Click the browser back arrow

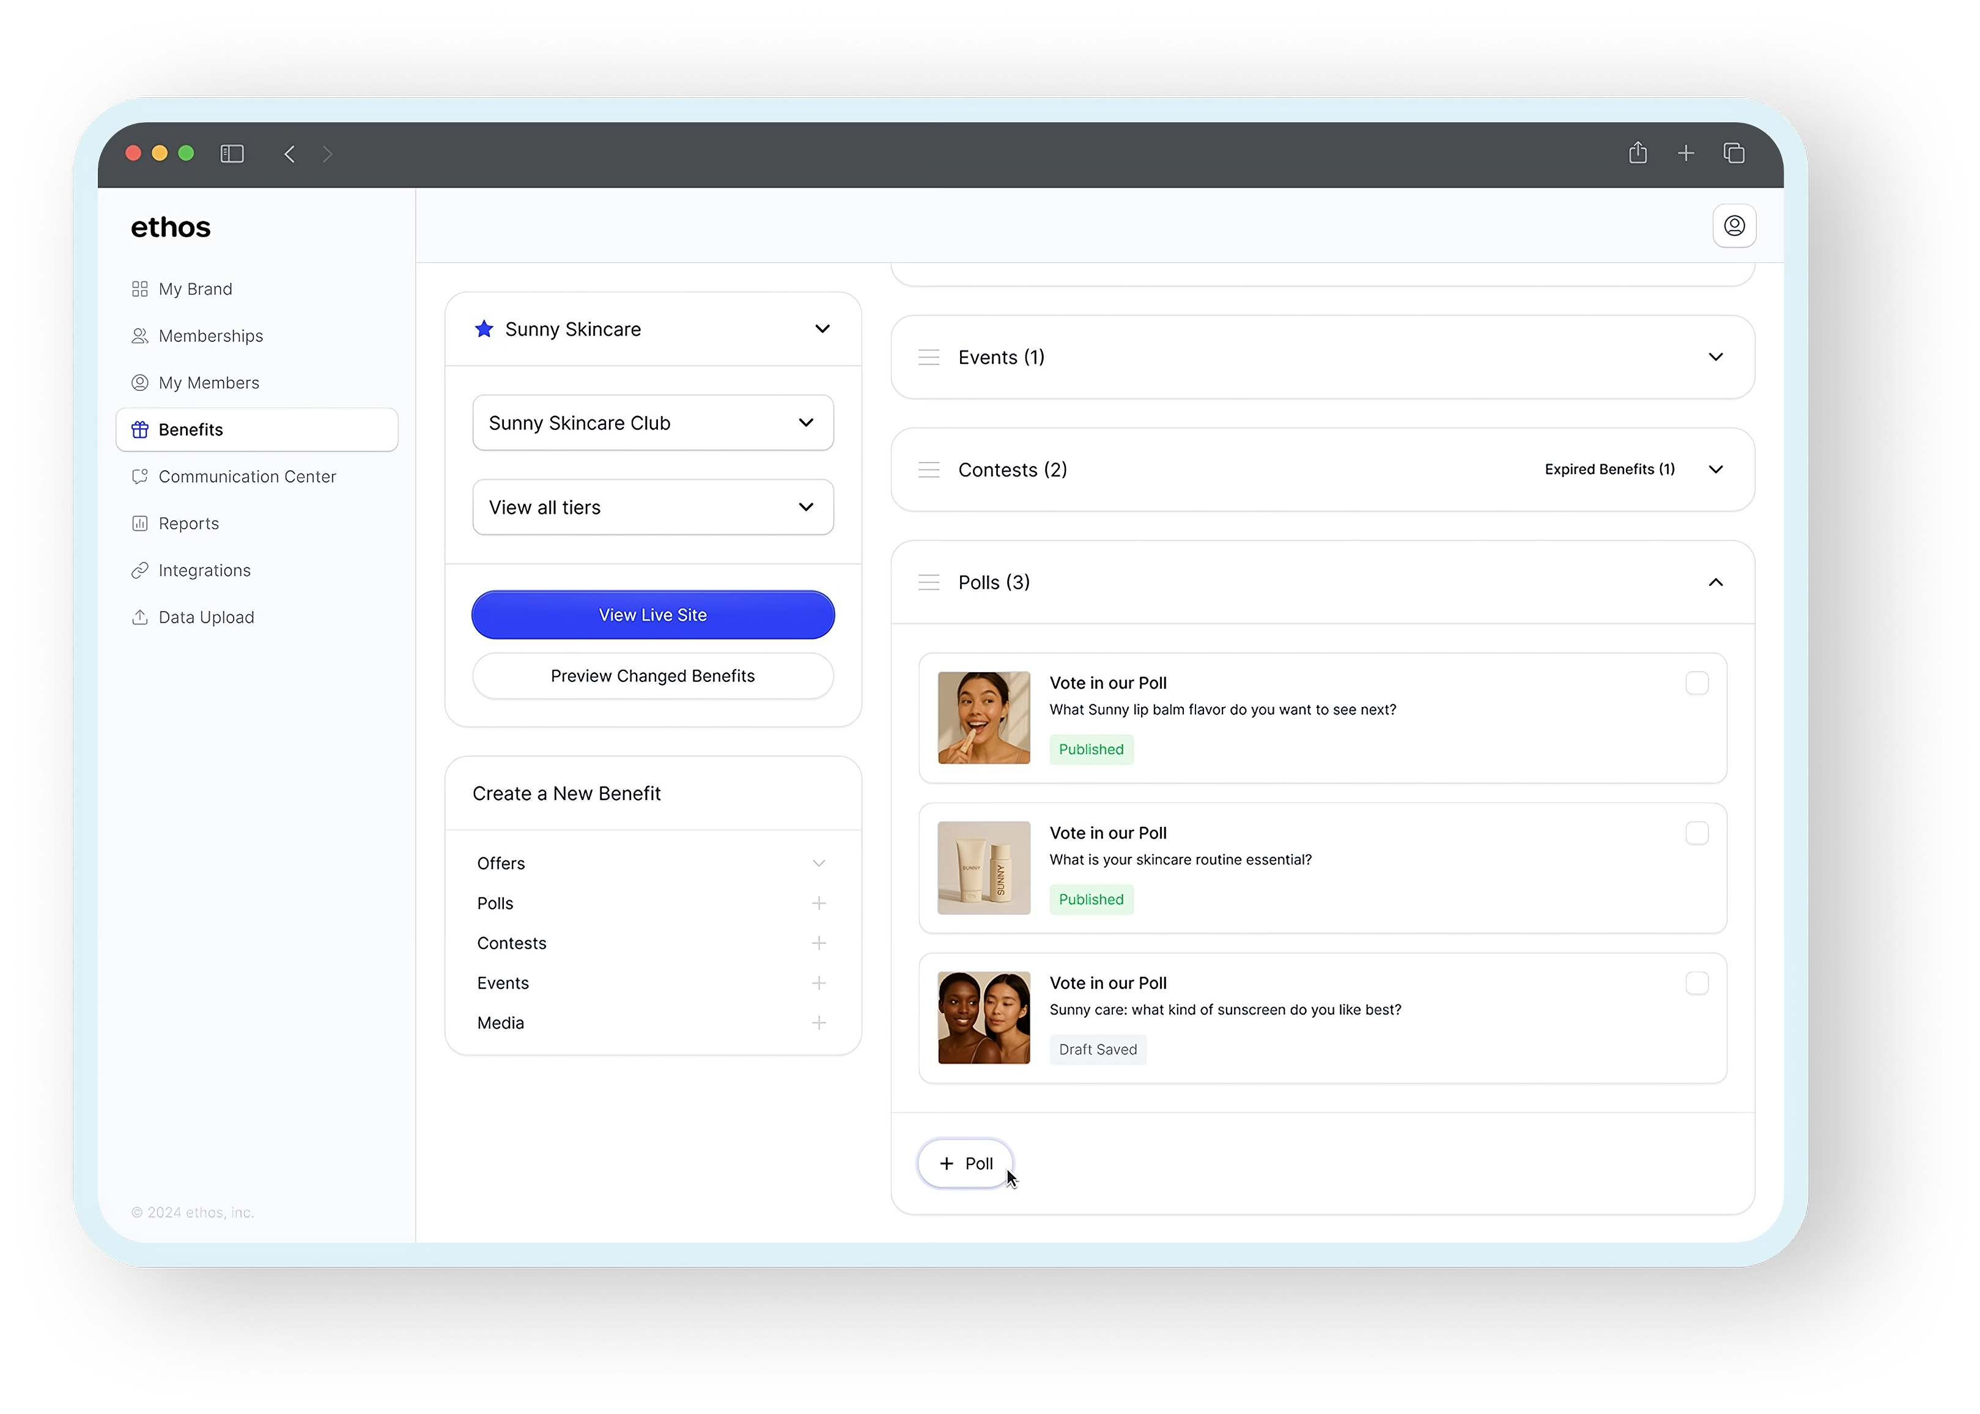tap(290, 154)
